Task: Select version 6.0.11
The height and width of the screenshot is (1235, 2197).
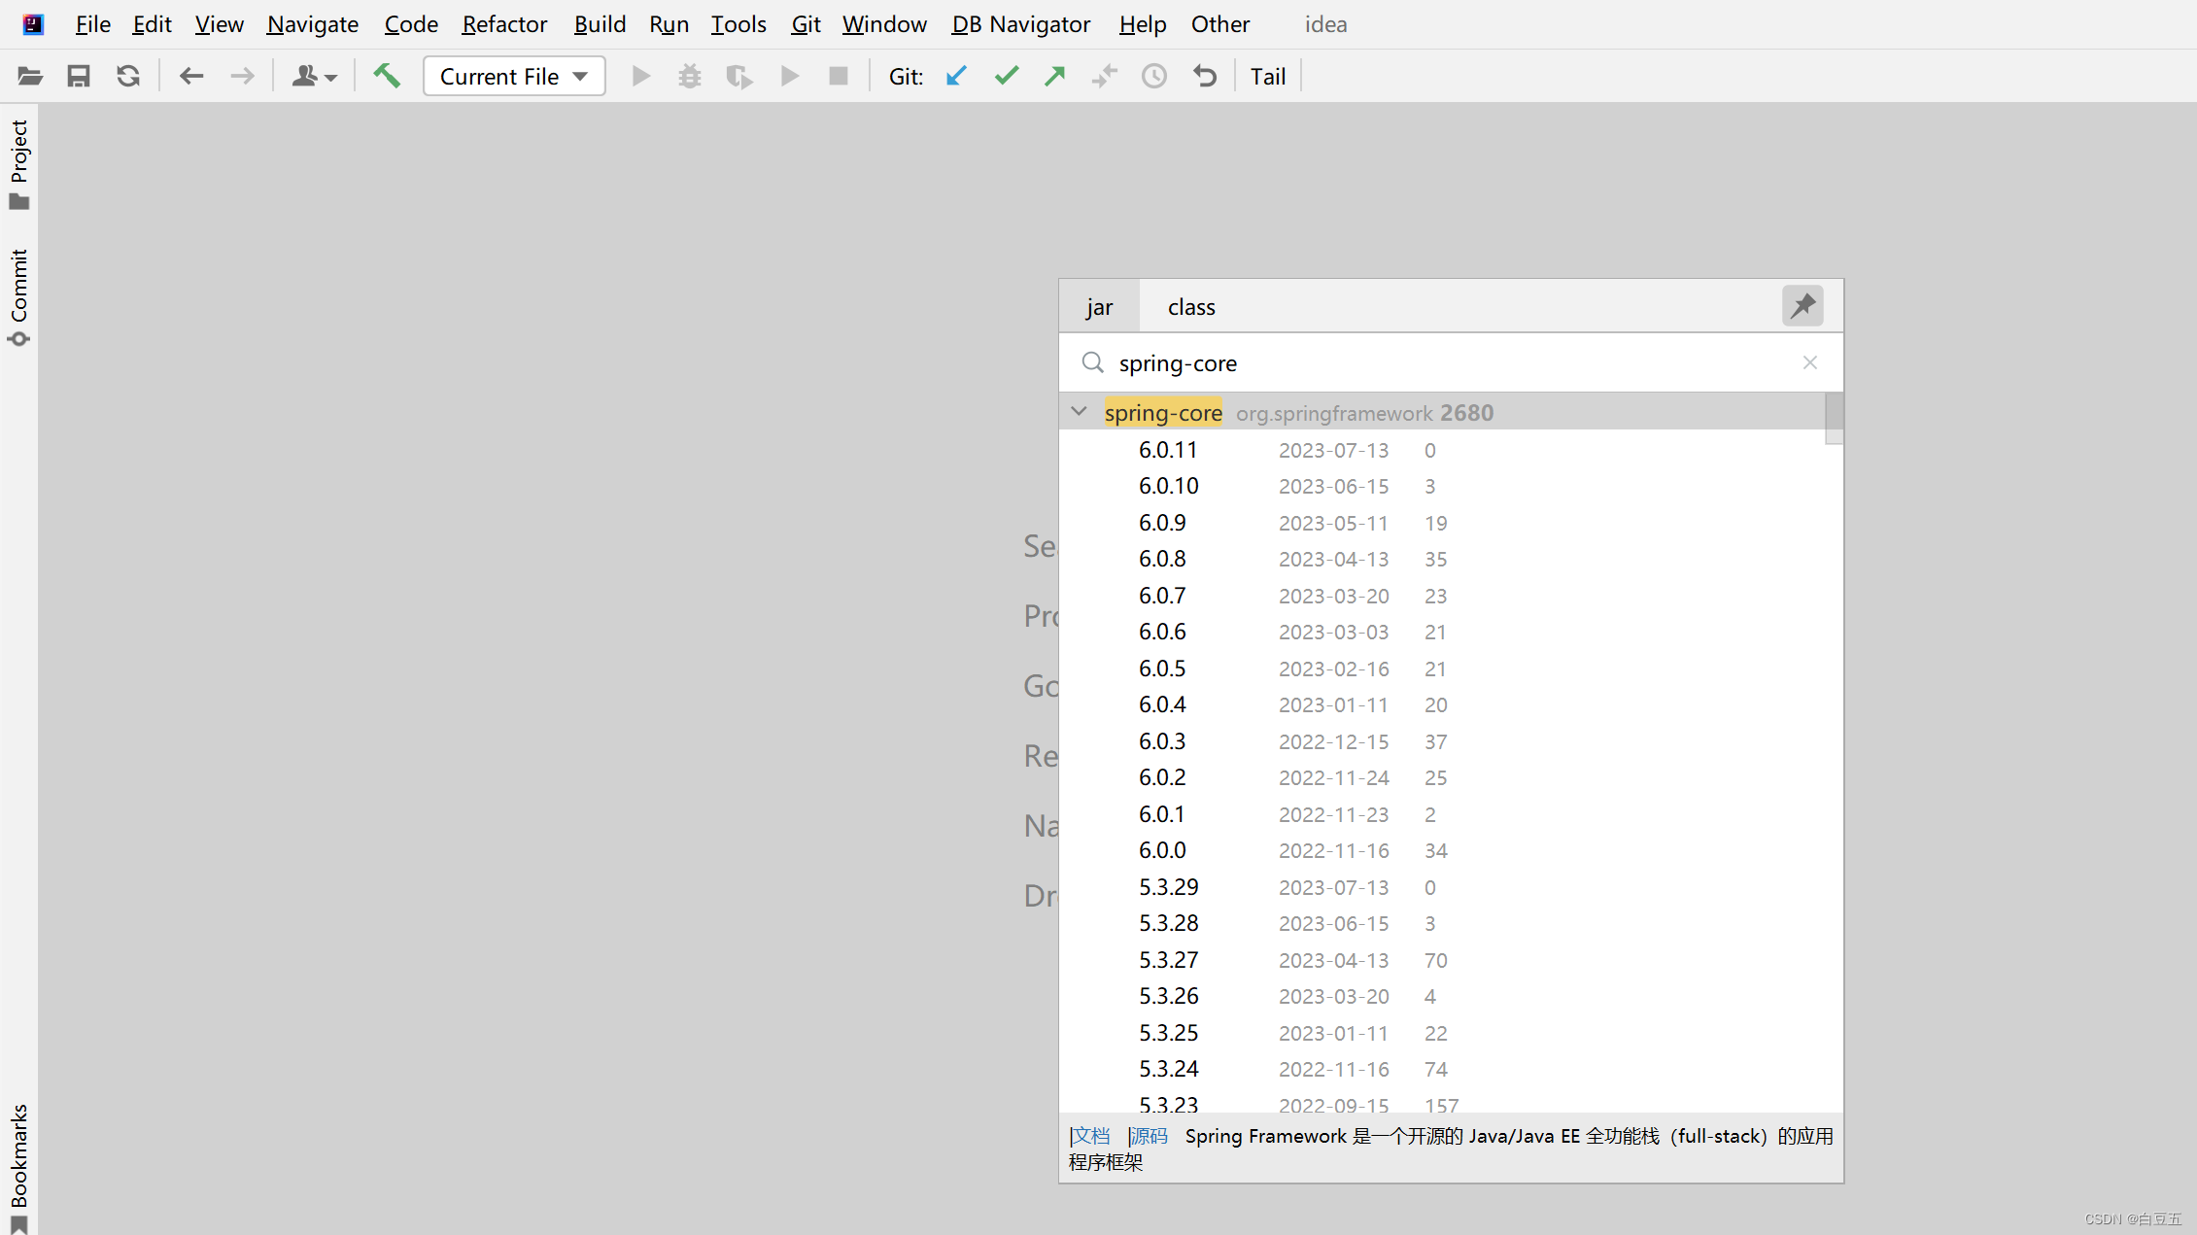Action: [x=1442, y=450]
